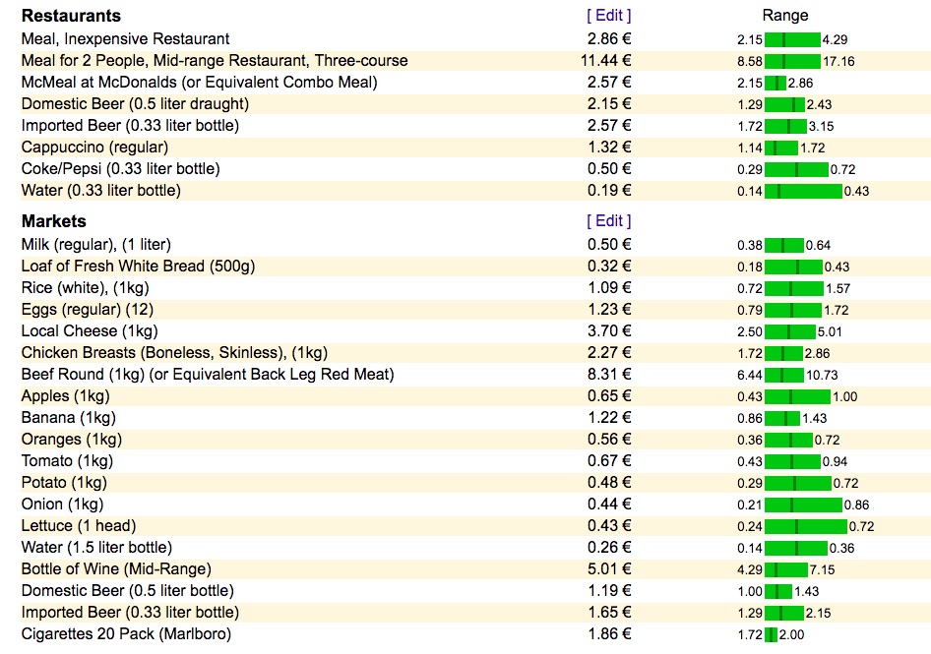Click the Apples (1kg) range bar
The height and width of the screenshot is (654, 931).
click(x=797, y=396)
